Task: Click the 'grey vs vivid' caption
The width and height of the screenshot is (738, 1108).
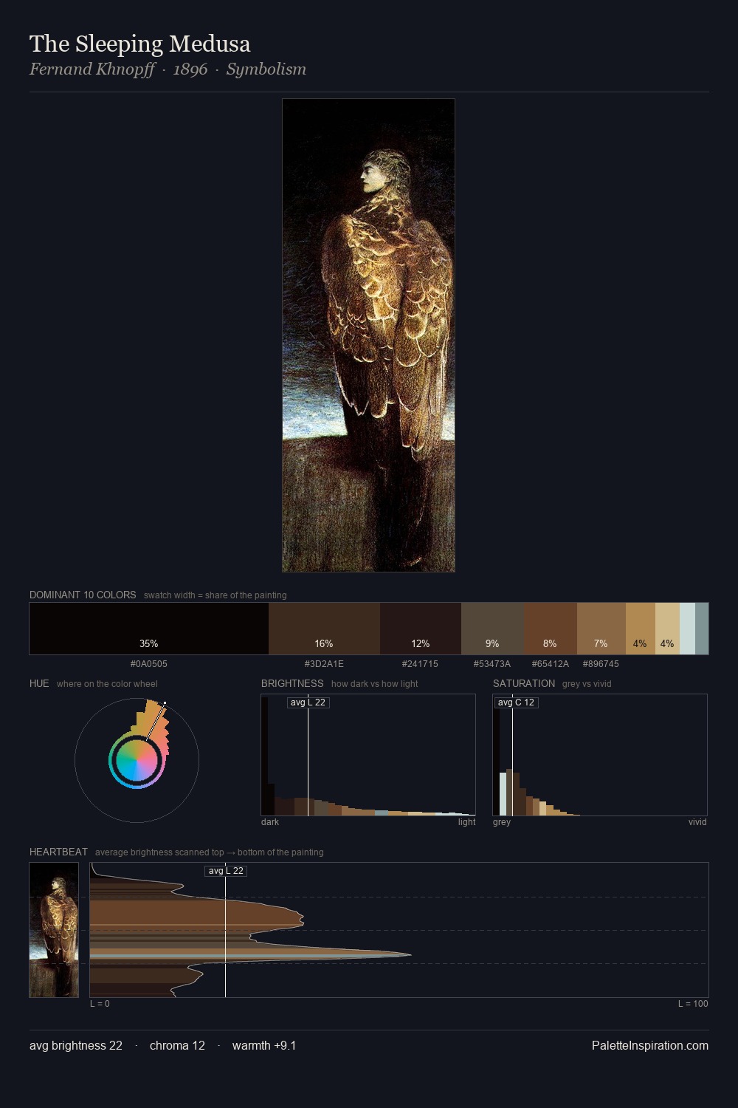Action: coord(587,684)
